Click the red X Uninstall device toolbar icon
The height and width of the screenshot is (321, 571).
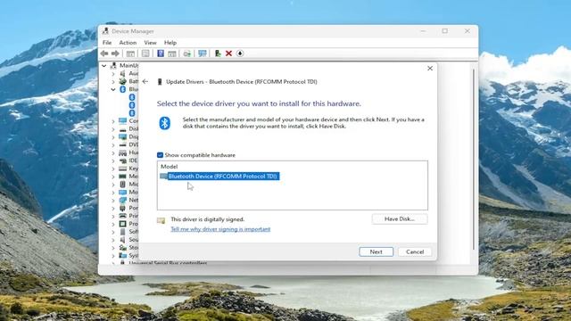click(x=228, y=53)
